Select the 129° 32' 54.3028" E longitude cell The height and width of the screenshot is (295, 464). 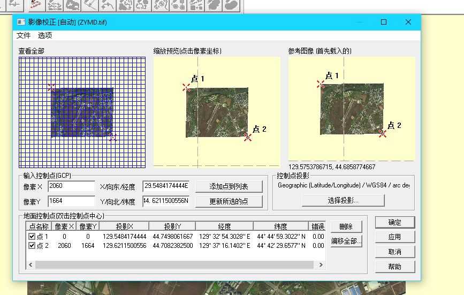pos(225,237)
